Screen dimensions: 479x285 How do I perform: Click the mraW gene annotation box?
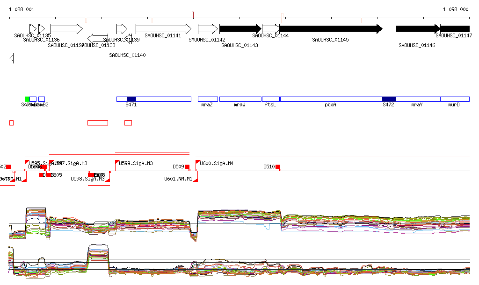[240, 99]
